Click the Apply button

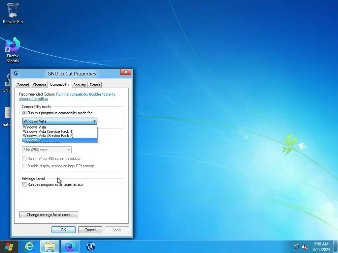click(117, 230)
